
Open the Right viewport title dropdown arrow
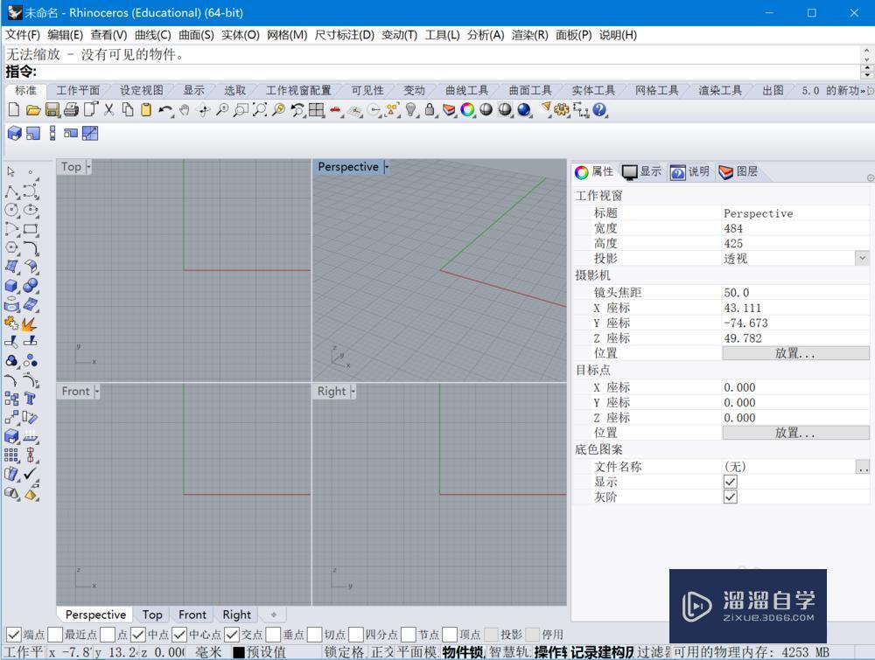[353, 392]
